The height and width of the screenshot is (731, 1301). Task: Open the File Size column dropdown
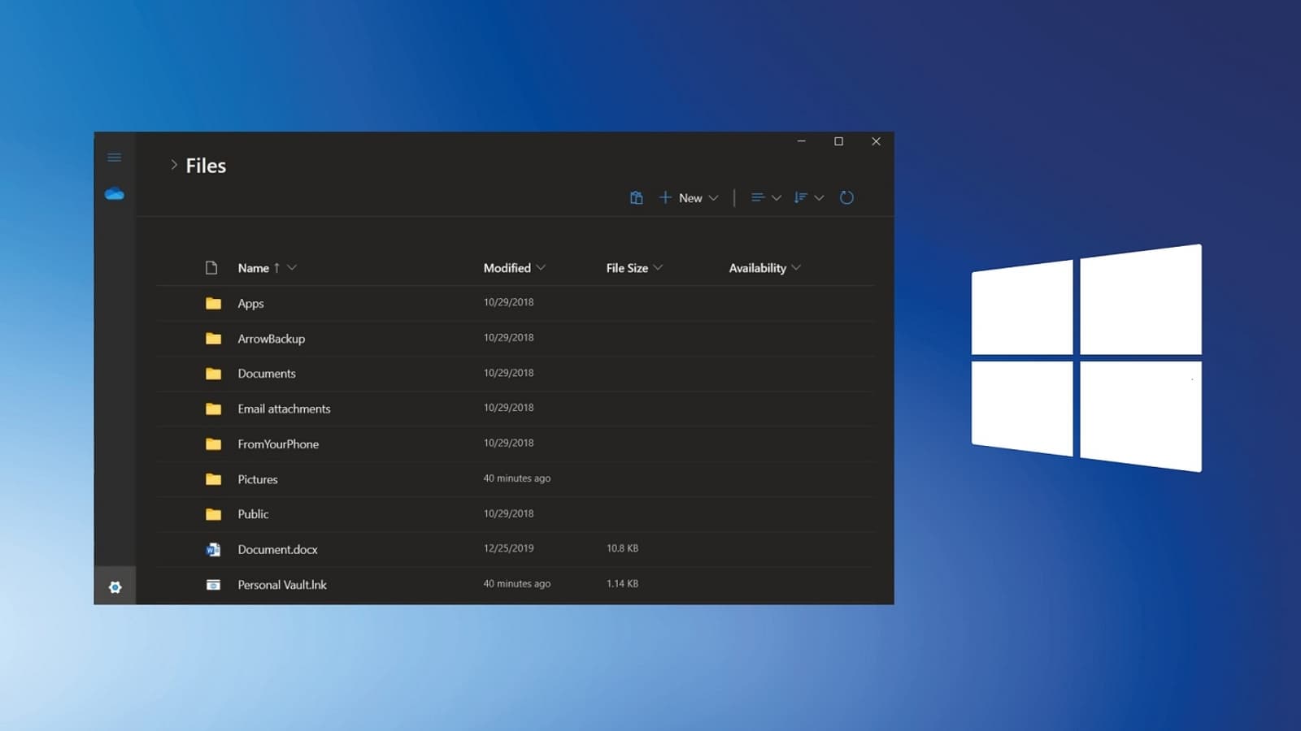658,268
